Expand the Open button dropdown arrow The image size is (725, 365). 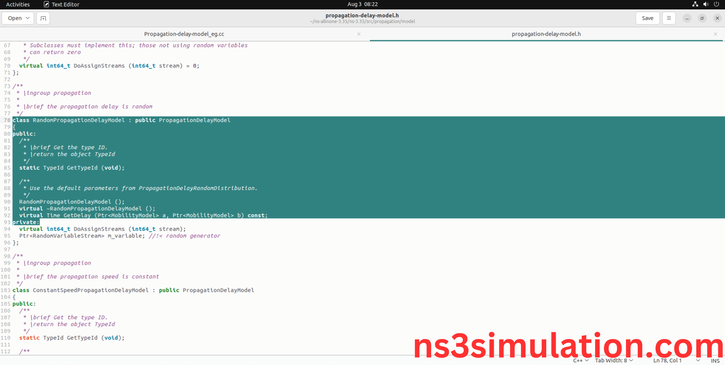point(28,18)
